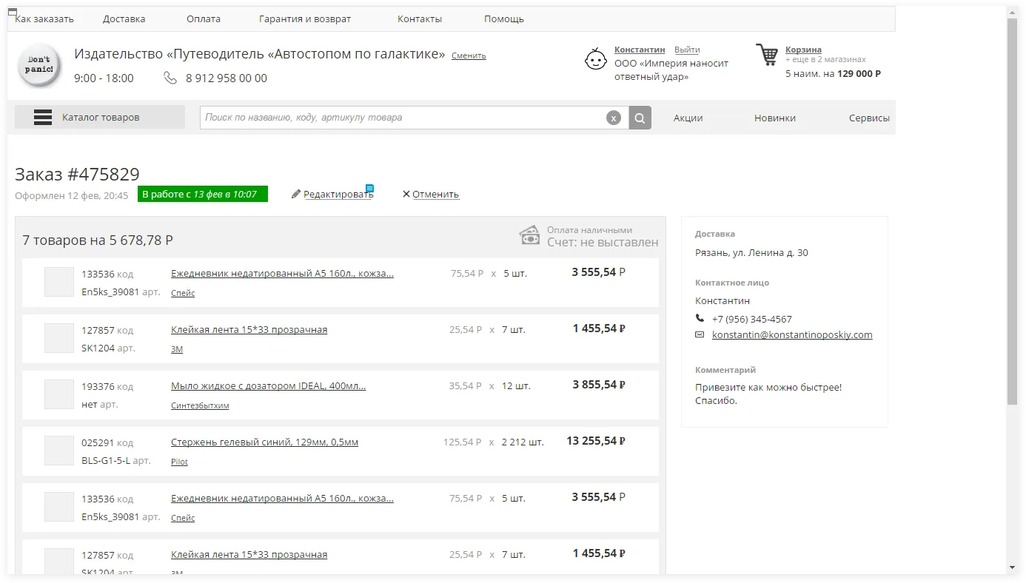The height and width of the screenshot is (583, 1026).
Task: Click the address Рязань, ул. Ленина д. 30
Action: (751, 252)
